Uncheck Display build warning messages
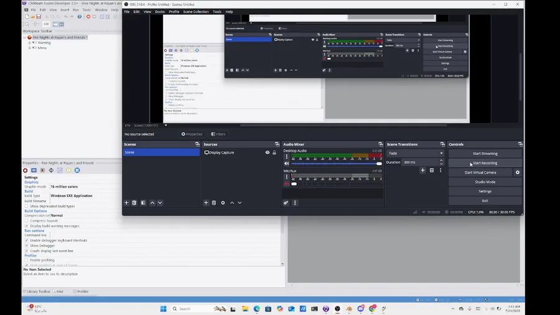Viewport: 560px width, 315px height. click(26, 226)
